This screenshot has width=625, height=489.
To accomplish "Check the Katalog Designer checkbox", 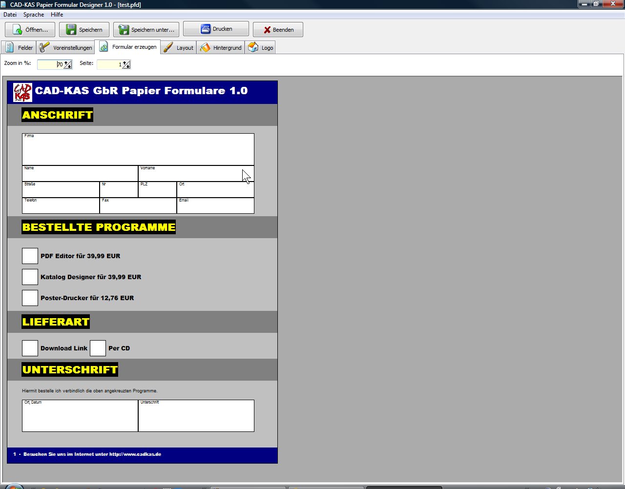I will [x=30, y=277].
